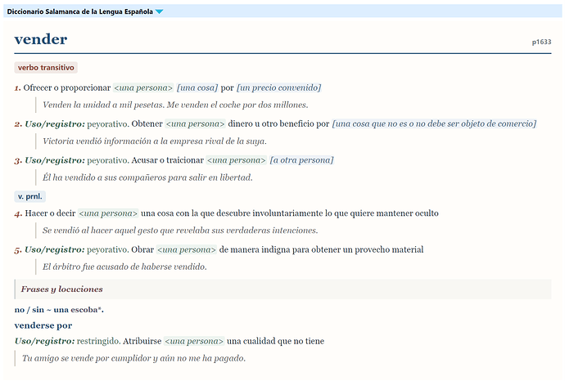Click 'una cualidad que no tiene' text
The height and width of the screenshot is (381, 565).
(276, 342)
